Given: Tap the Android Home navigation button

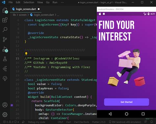Looking at the screenshot, I should coord(126,114).
